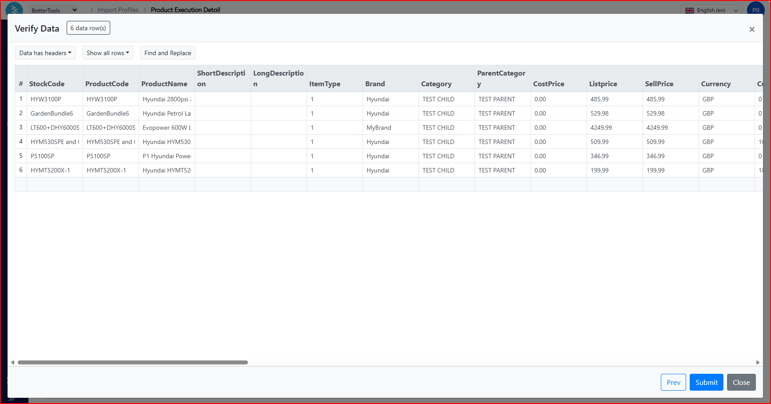
Task: Select the GardenBundle6 StockCode cell
Action: point(52,113)
